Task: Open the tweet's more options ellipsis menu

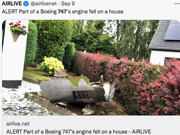Action: (x=177, y=4)
